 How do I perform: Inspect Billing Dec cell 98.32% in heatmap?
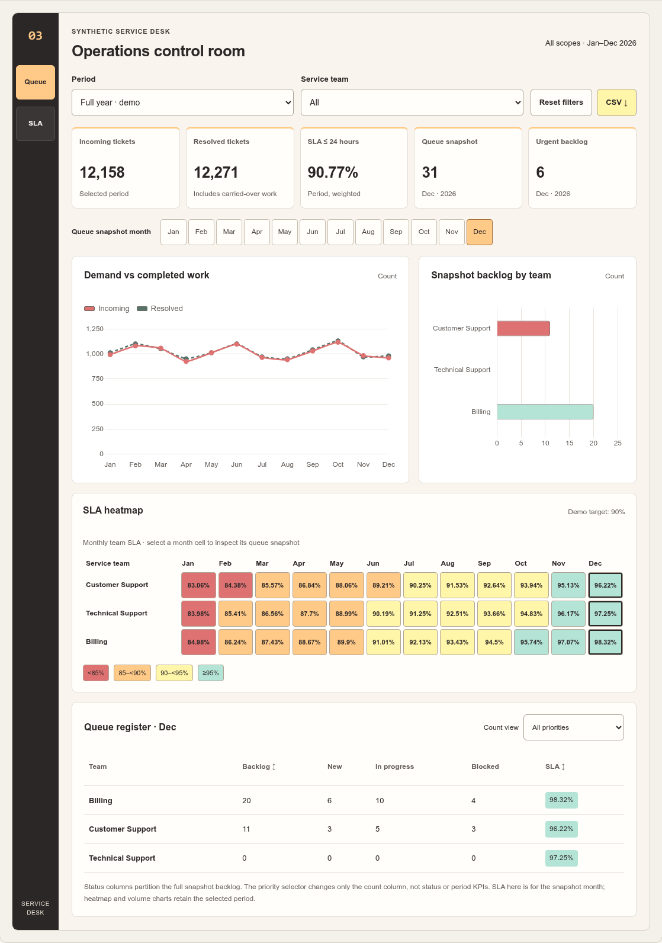605,642
